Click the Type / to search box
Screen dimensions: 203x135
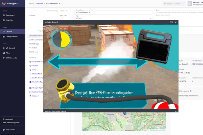(174, 4)
